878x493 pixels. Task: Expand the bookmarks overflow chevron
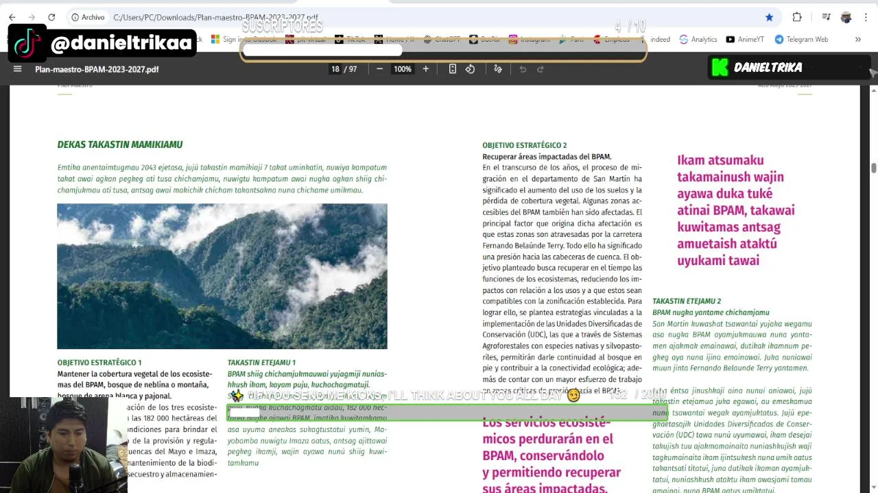pos(857,39)
